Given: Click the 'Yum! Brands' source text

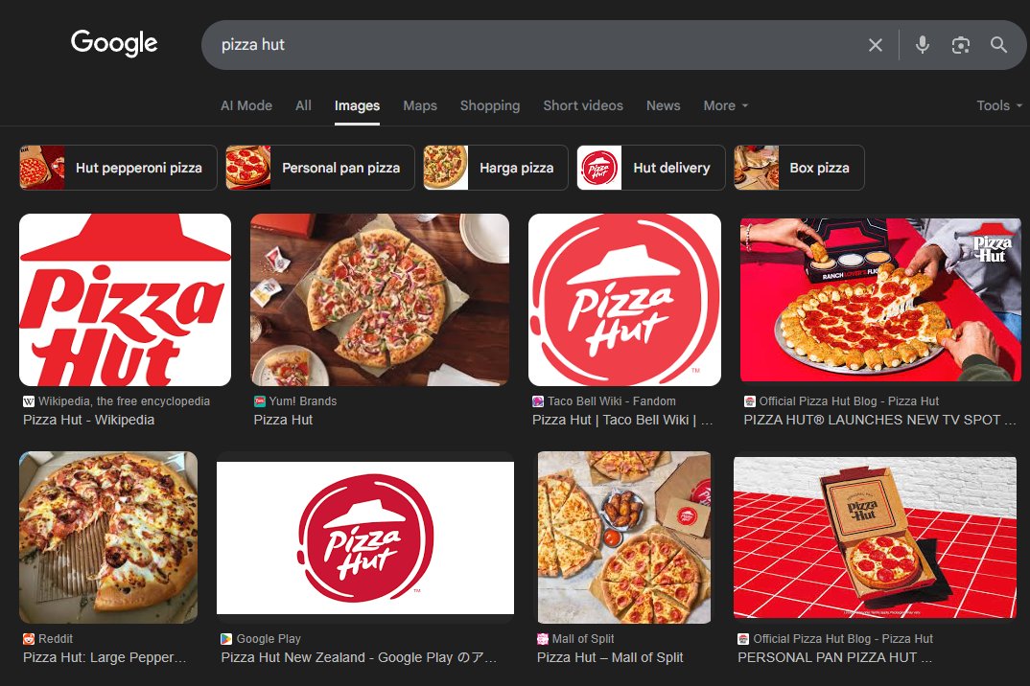Looking at the screenshot, I should click(x=303, y=401).
